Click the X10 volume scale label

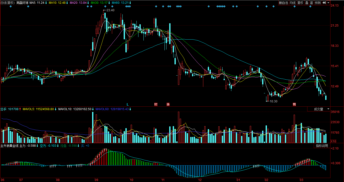pyautogui.click(x=333, y=141)
